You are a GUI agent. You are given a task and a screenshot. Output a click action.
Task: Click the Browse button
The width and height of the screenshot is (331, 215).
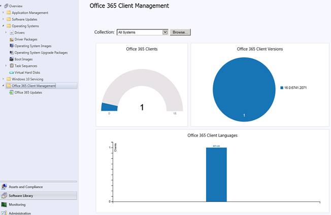coord(180,32)
